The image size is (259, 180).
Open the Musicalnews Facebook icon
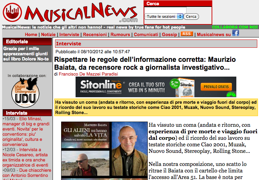[236, 33]
